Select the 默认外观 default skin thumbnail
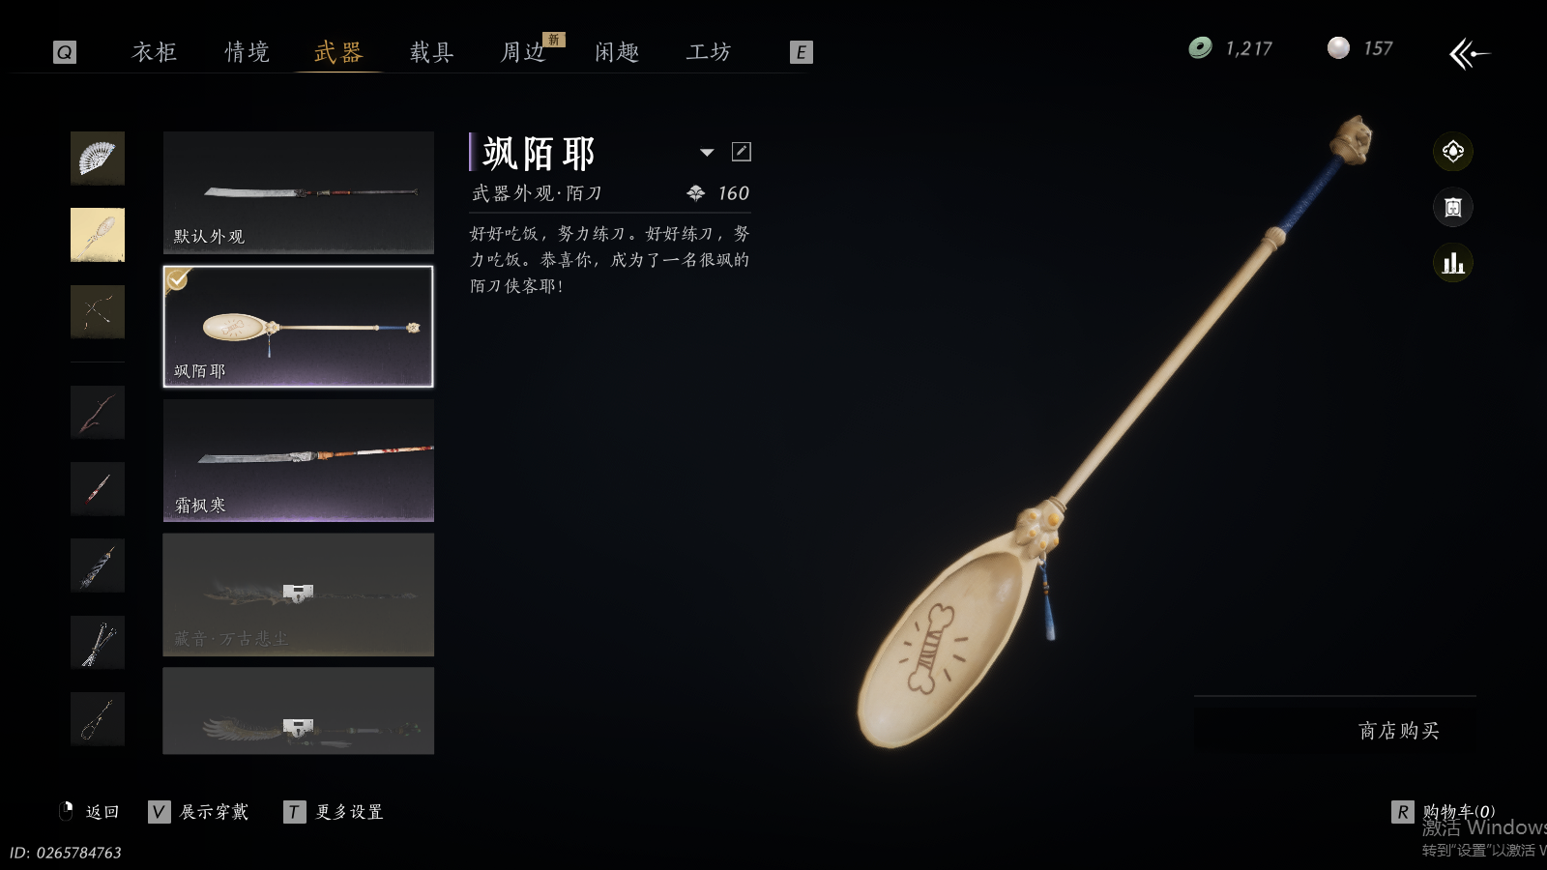The height and width of the screenshot is (870, 1547). pyautogui.click(x=298, y=192)
